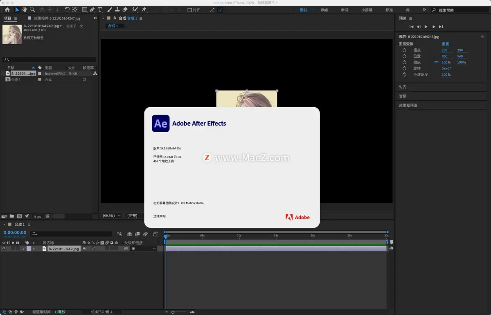Click 切换开关/模式 button

point(101,312)
